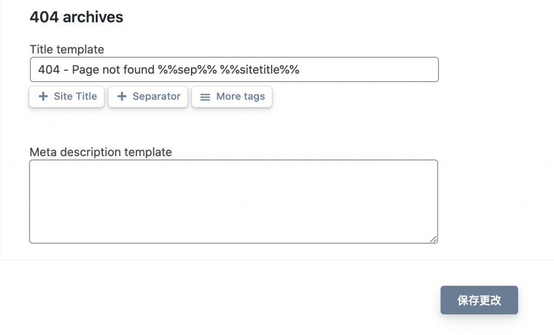The height and width of the screenshot is (335, 554).
Task: Grab the textarea resize handle corner
Action: tap(433, 239)
